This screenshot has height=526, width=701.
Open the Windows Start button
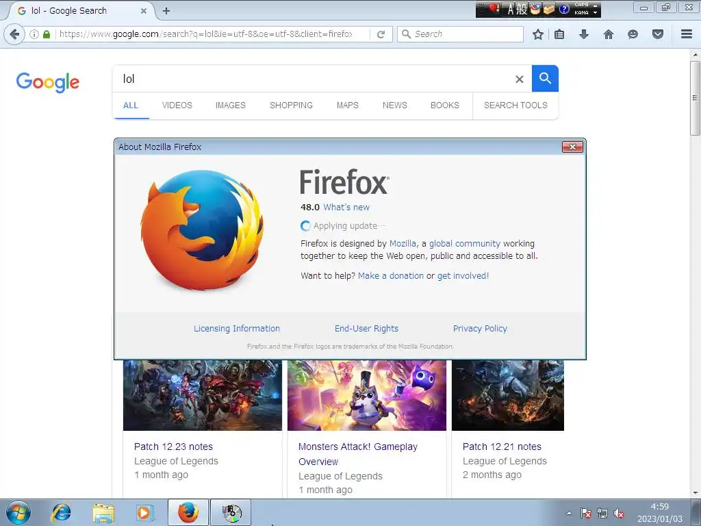click(18, 513)
